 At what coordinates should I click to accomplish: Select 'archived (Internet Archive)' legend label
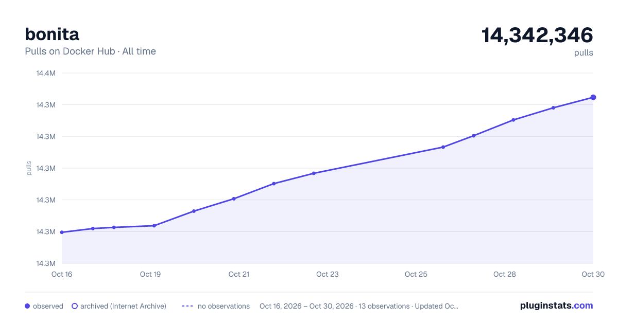coord(123,306)
